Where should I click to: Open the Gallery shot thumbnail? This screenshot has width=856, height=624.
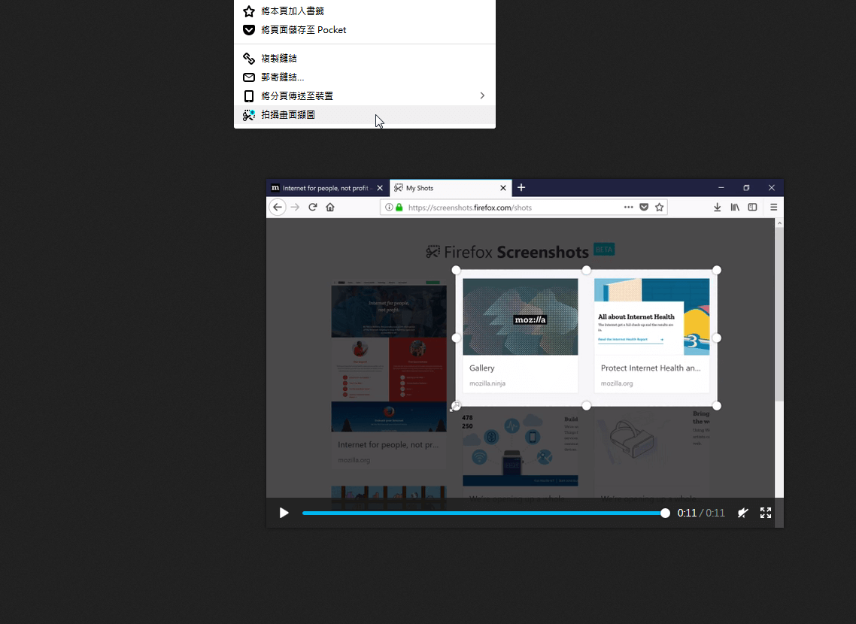tap(521, 317)
